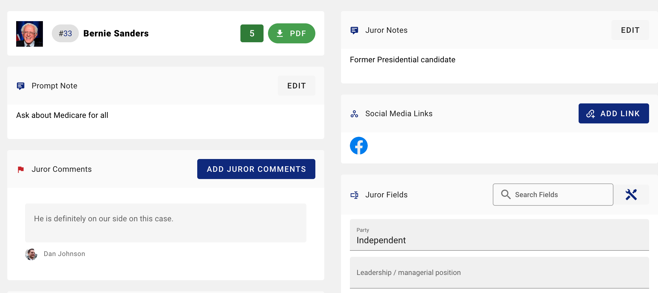Edit the Juror Notes section

pos(630,30)
